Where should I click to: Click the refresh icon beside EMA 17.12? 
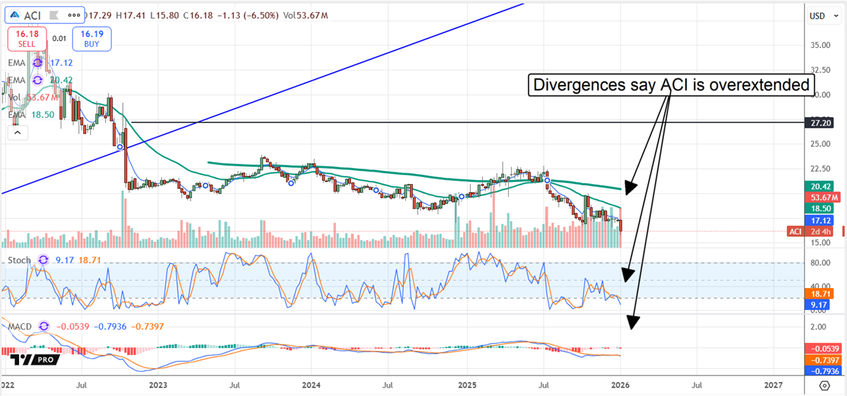37,63
